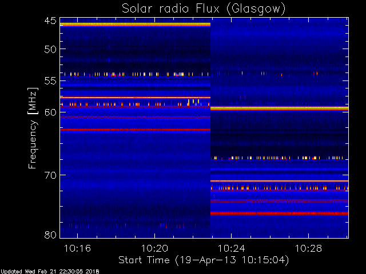
Task: Click the 55 frequency tick label
Action: point(50,81)
